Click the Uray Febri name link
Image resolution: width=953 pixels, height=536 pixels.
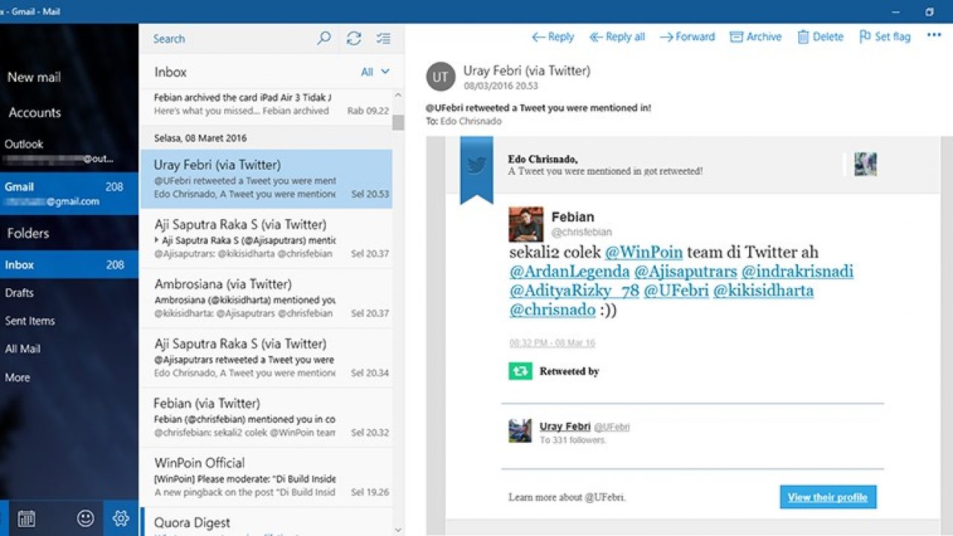point(565,427)
